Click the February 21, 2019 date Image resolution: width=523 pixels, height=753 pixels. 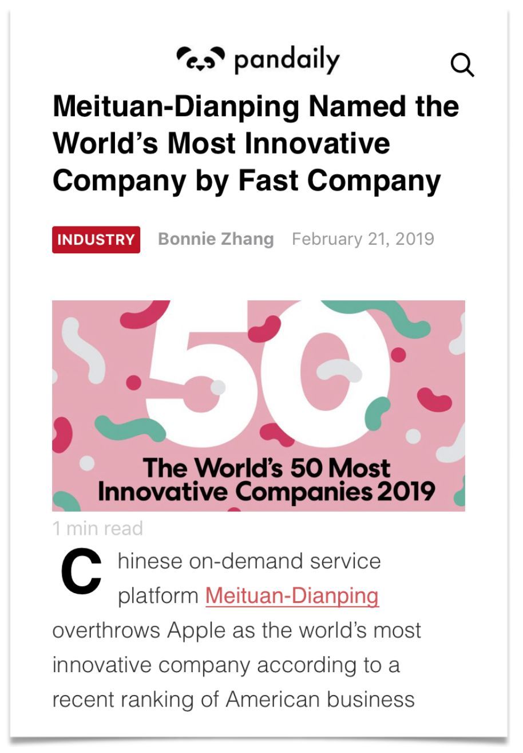(363, 238)
